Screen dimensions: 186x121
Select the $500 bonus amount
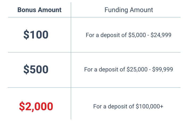click(x=36, y=69)
